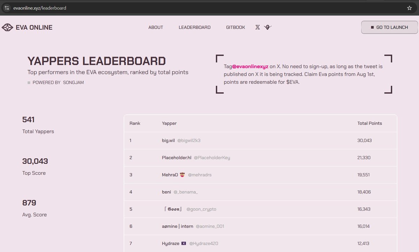Image resolution: width=419 pixels, height=252 pixels.
Task: Open the GITBOOK navigation item
Action: click(x=236, y=27)
